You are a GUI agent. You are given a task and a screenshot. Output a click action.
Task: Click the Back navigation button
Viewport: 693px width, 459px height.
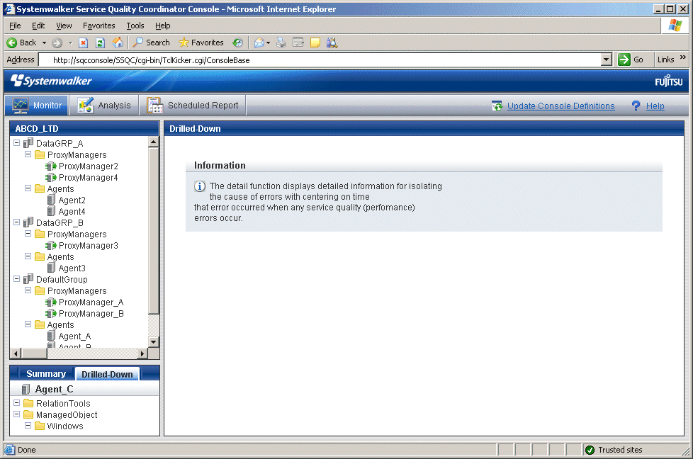tap(22, 42)
